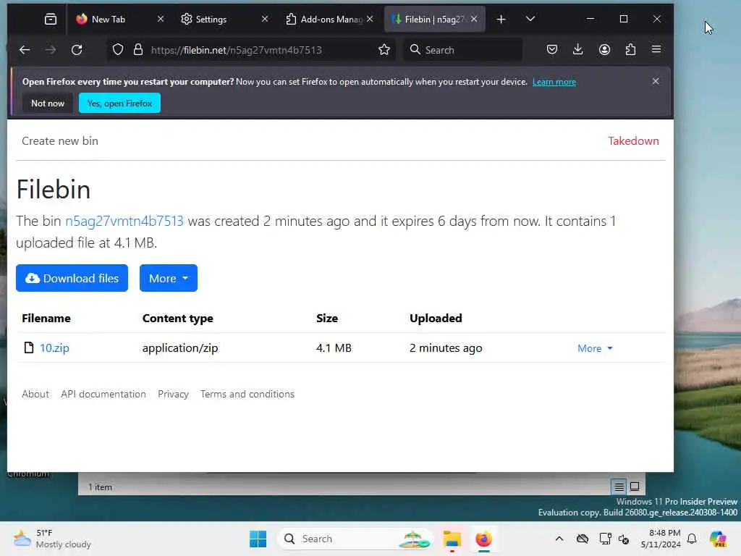Open the taskbar clock and date
Screen dimensions: 741x556
tap(661, 539)
